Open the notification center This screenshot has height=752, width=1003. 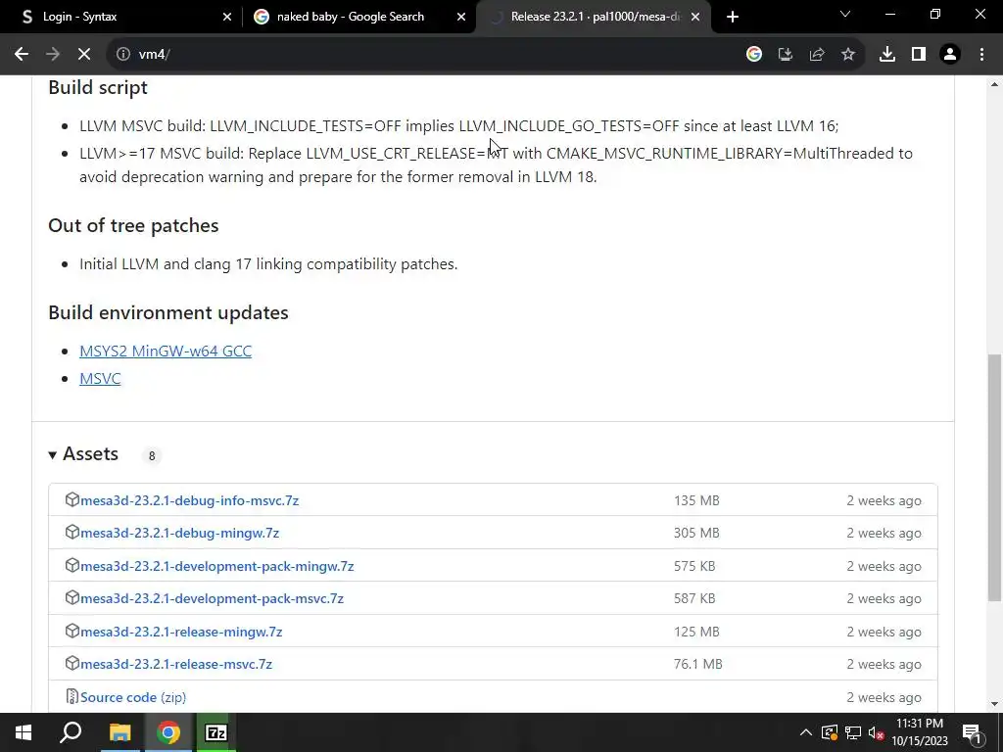click(973, 732)
